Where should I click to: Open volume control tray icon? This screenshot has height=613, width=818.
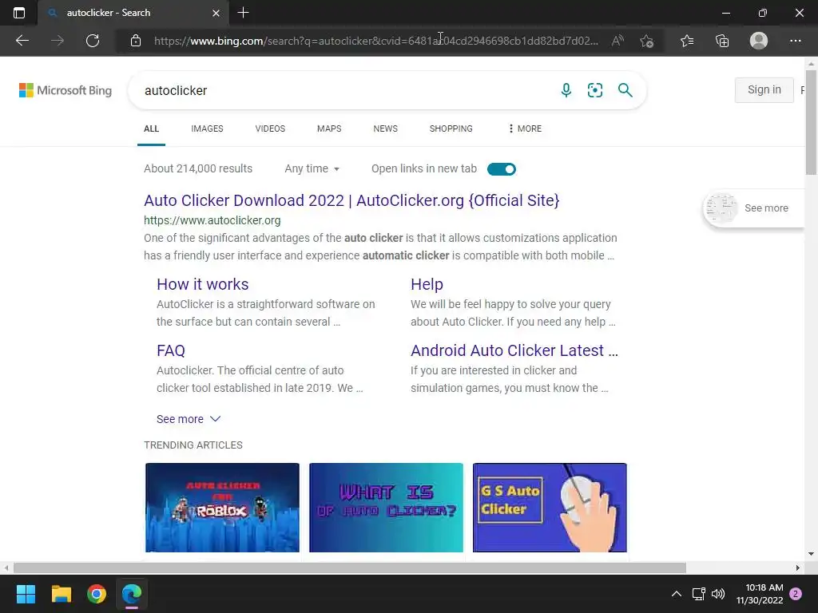tap(718, 594)
